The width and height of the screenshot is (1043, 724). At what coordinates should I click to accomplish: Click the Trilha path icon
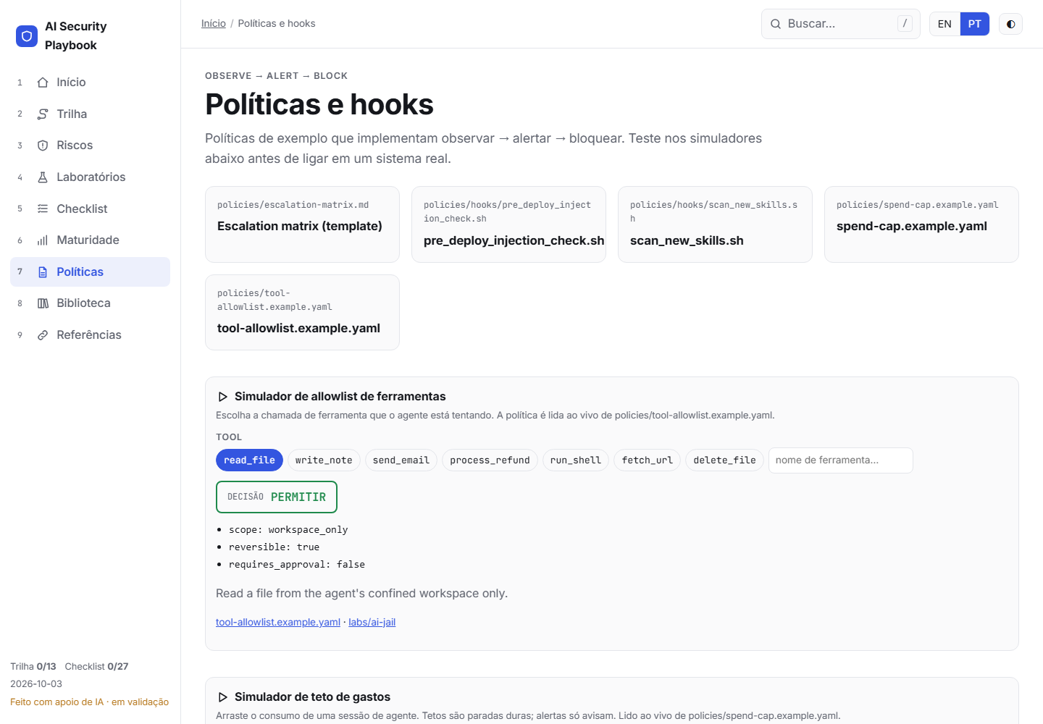pos(43,114)
